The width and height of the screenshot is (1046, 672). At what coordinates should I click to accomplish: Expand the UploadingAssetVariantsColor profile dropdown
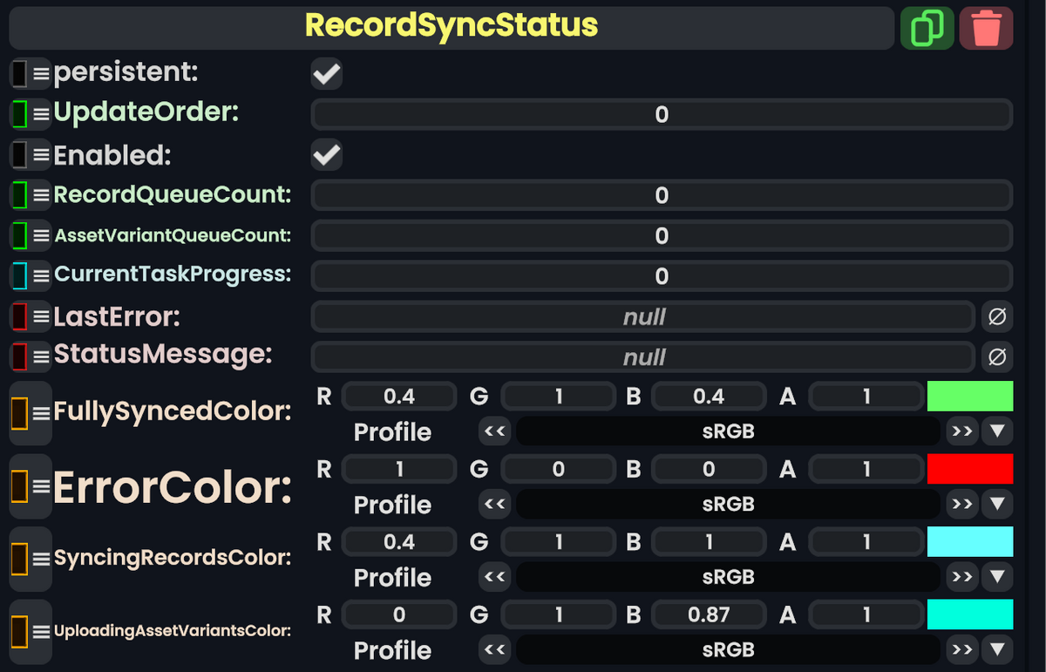coord(995,649)
